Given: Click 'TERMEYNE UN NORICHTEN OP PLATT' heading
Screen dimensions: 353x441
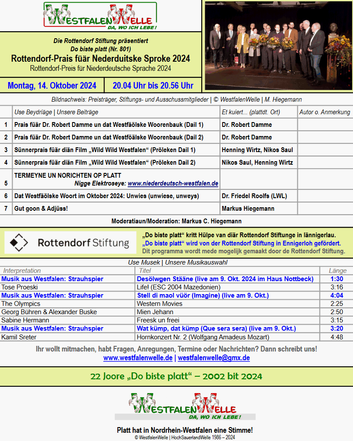Looking at the screenshot, I should [x=67, y=176].
